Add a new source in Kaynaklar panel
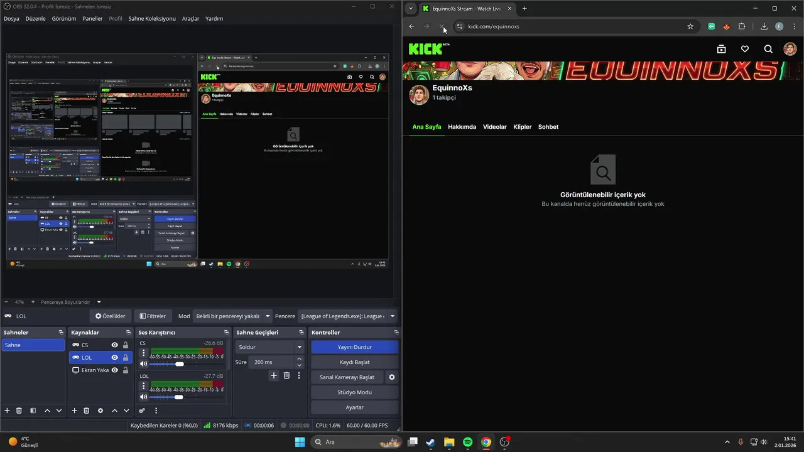804x452 pixels. (x=74, y=411)
